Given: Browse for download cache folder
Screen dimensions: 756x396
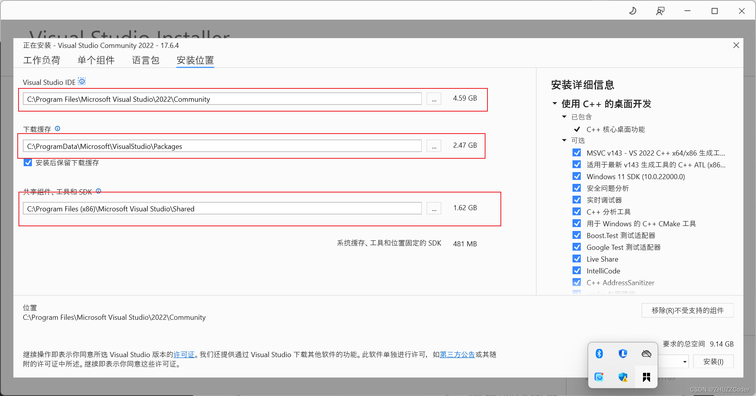Looking at the screenshot, I should click(x=434, y=146).
